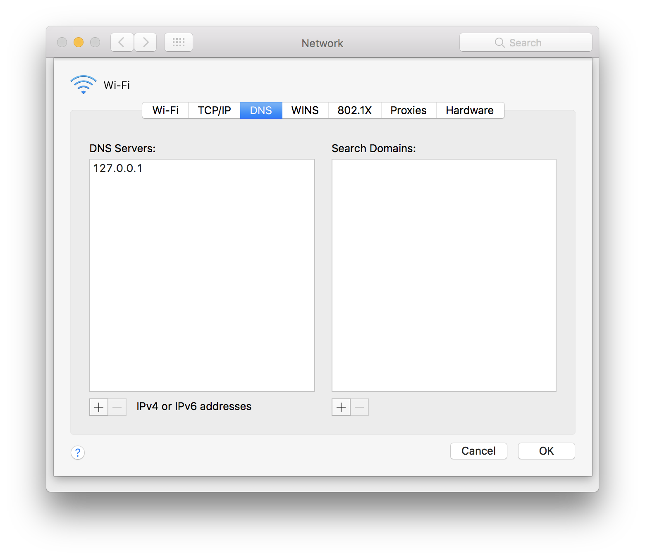This screenshot has height=558, width=645.
Task: Switch to the Wi-Fi tab
Action: point(165,110)
